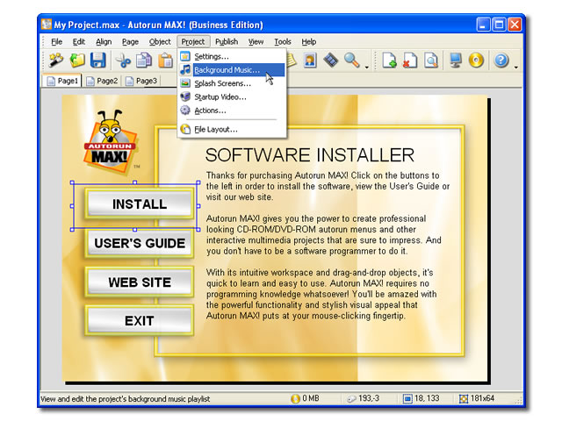Open the Help menu
Screen dimensions: 562x421
coord(308,42)
